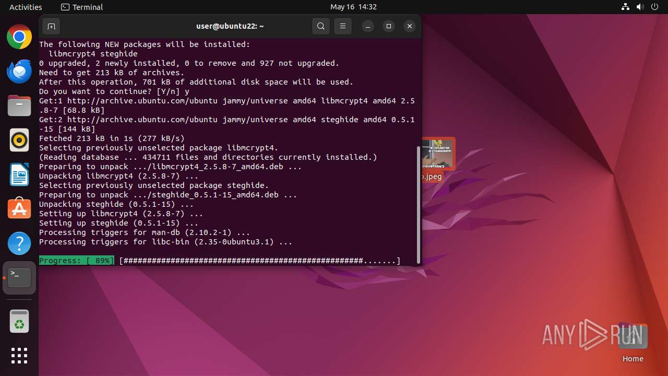Click the user@ubuntu22 window title
Viewport: 668px width, 376px height.
[x=230, y=26]
